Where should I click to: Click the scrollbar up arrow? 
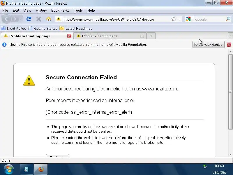[230, 52]
